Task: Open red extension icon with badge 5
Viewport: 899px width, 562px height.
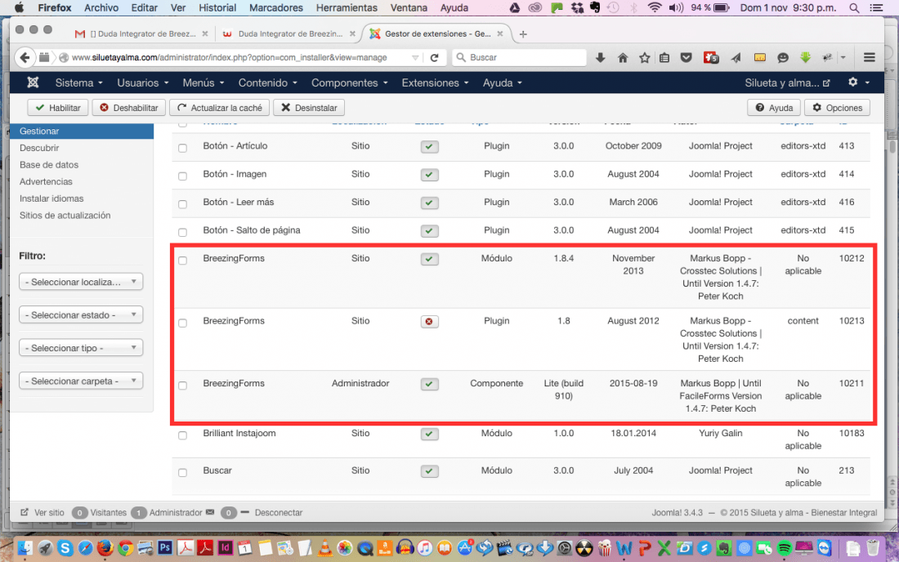Action: pos(711,57)
